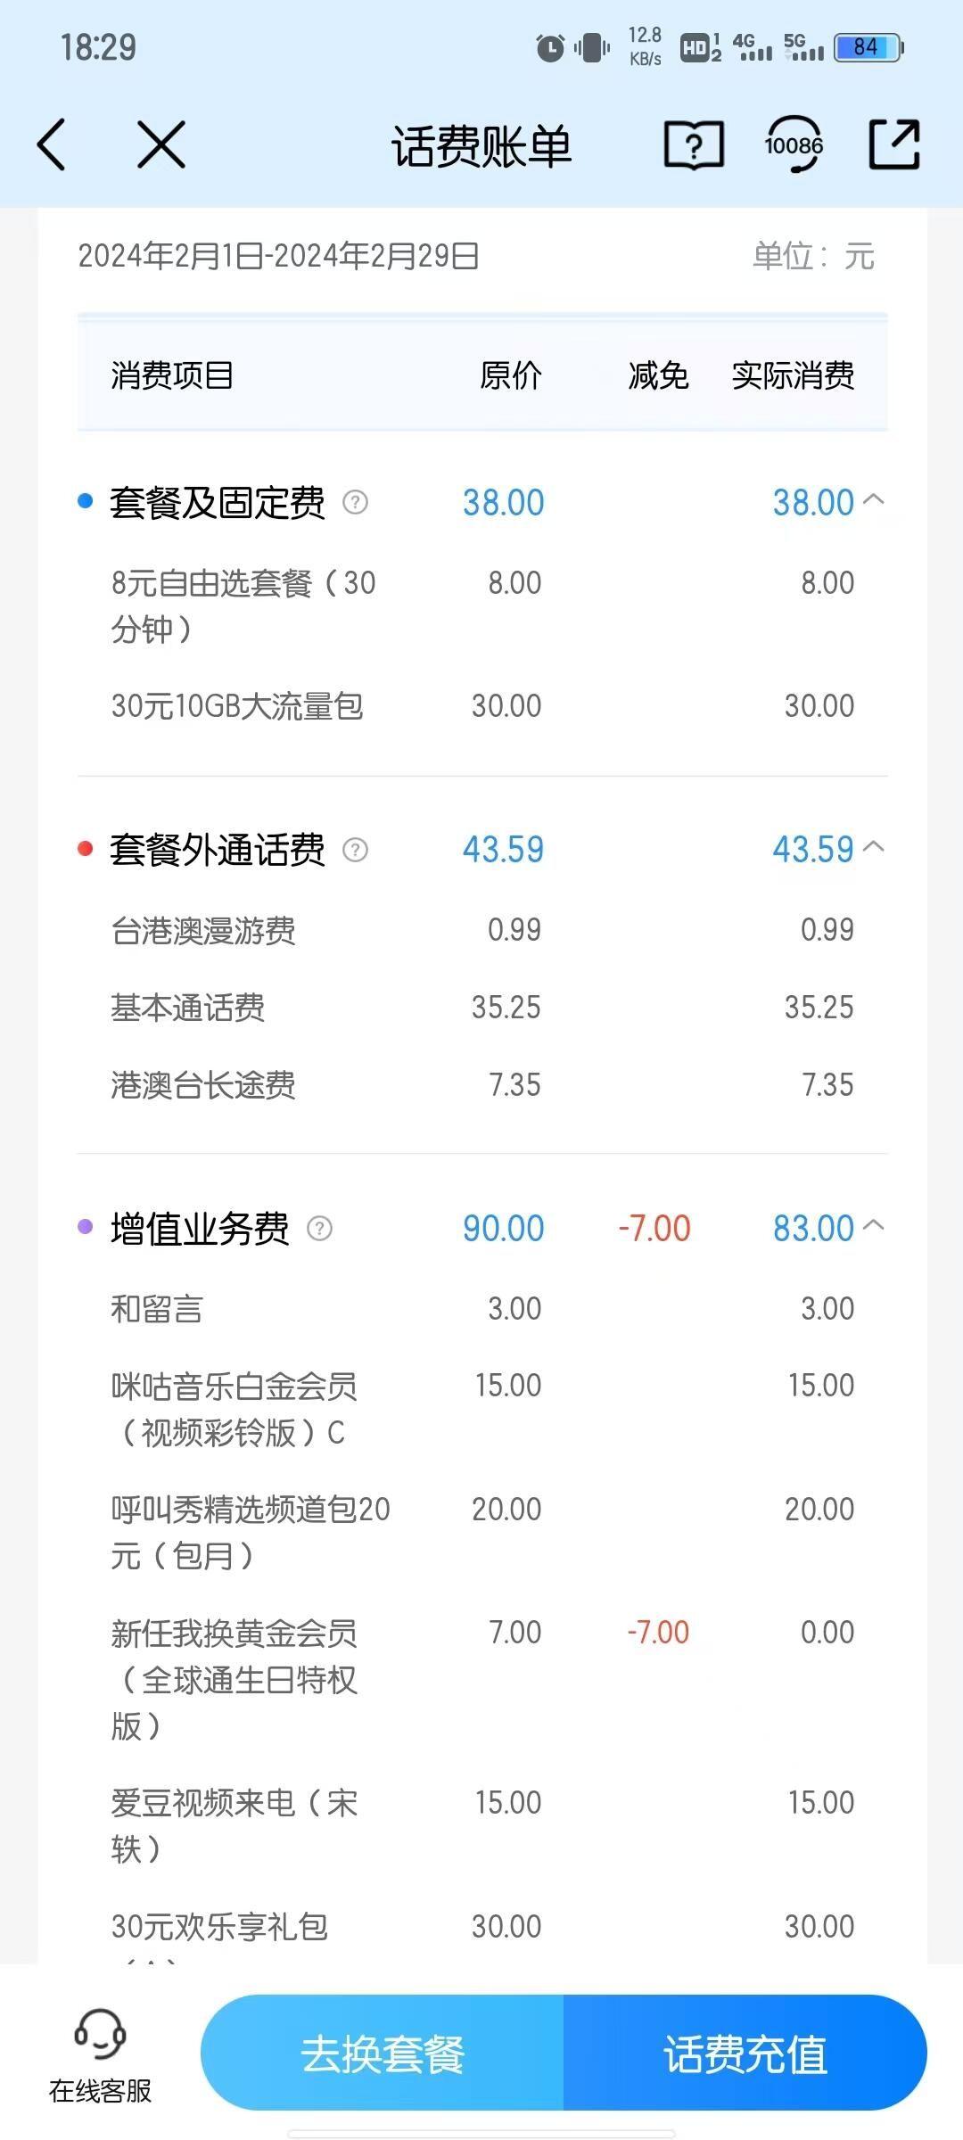Close the bill page with X icon

(x=161, y=144)
